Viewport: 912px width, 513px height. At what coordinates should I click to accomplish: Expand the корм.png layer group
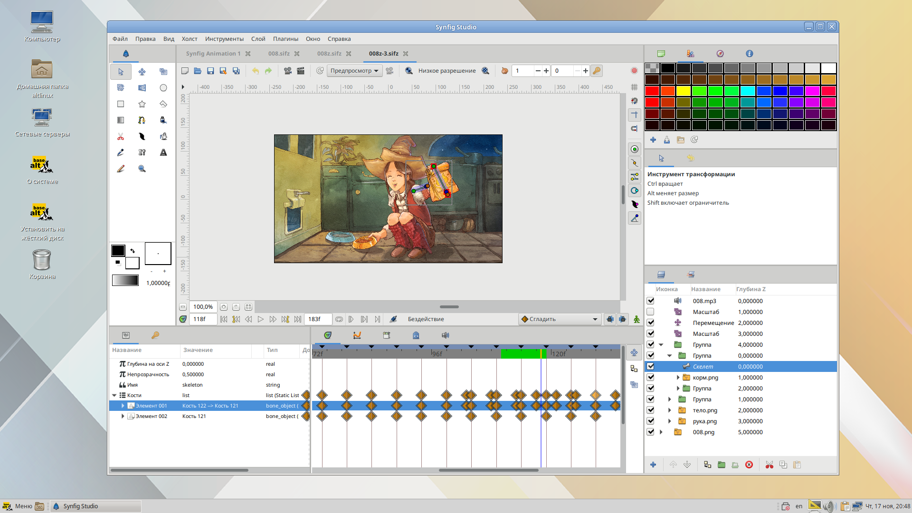pos(678,377)
